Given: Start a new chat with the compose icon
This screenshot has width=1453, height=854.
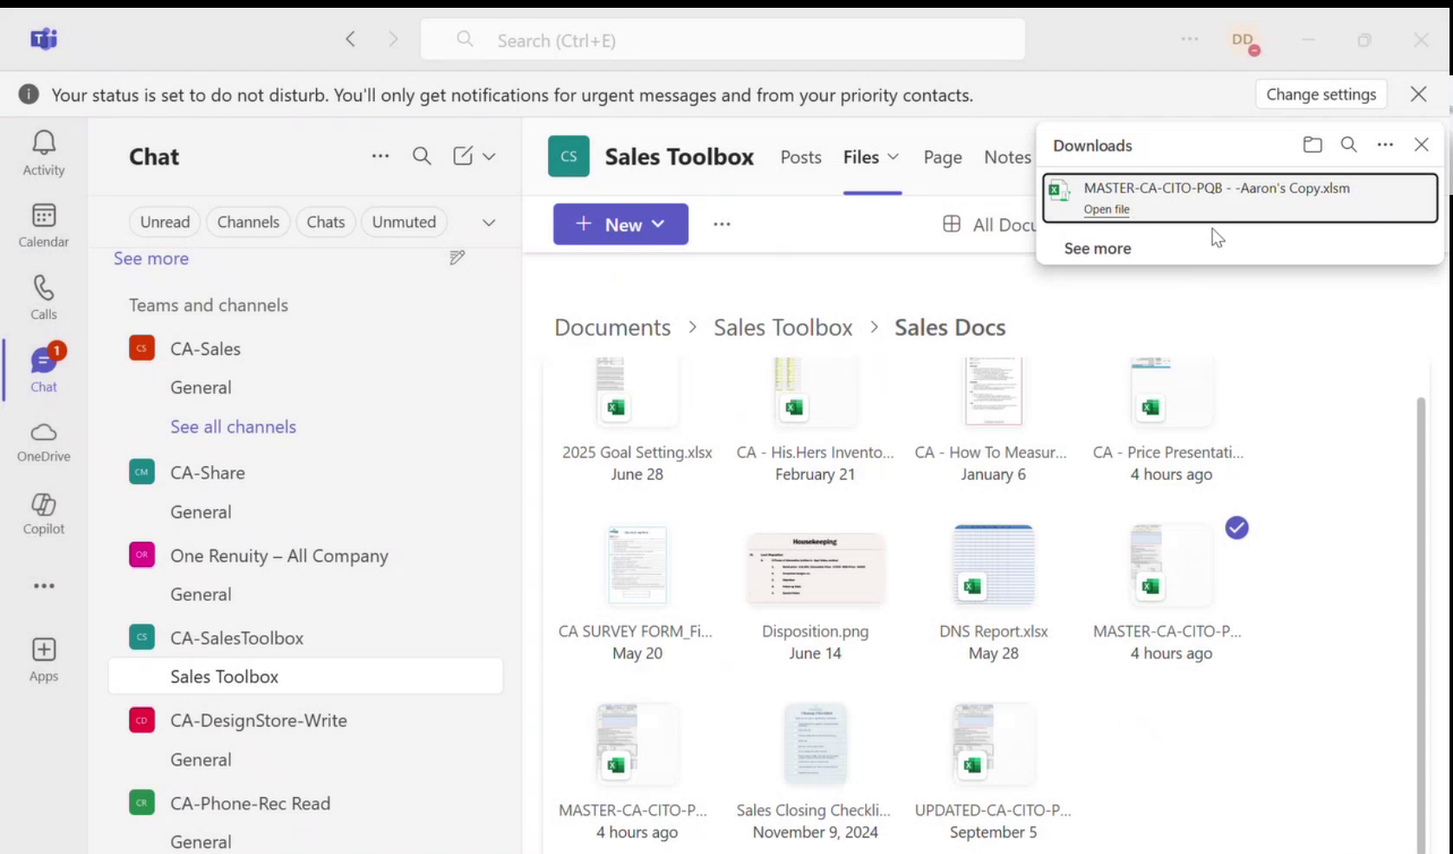Looking at the screenshot, I should pyautogui.click(x=464, y=156).
